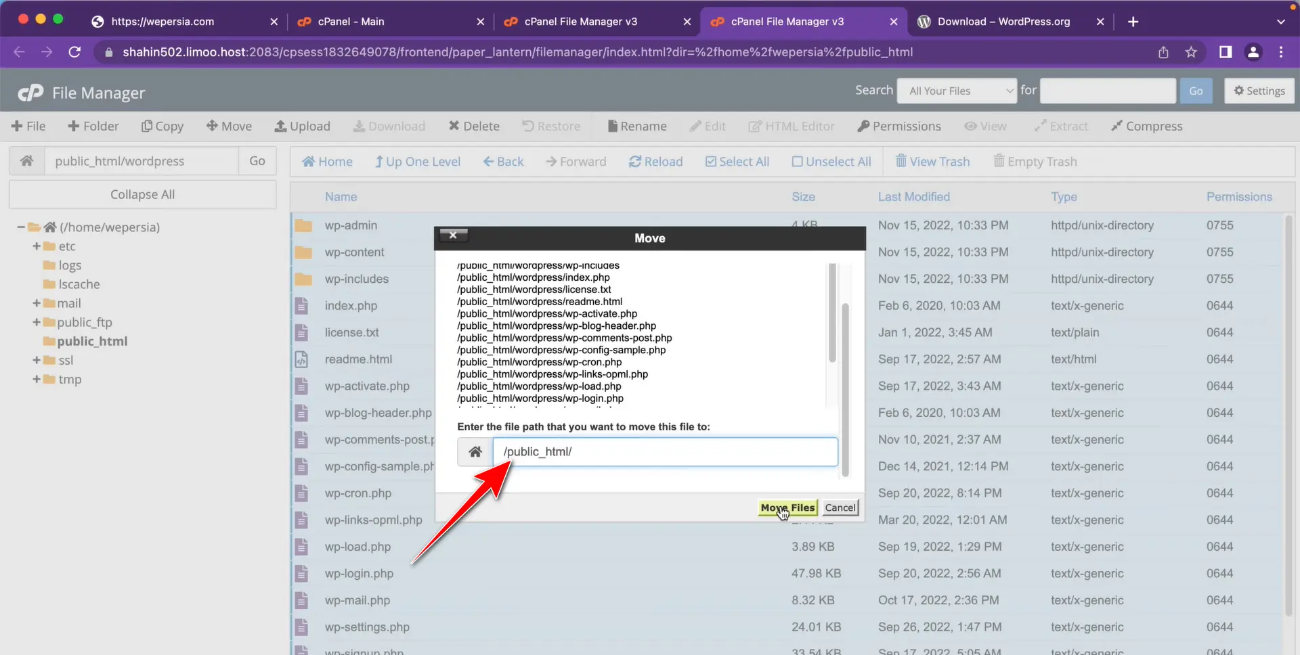Select the wp-includes folder icon

click(x=303, y=279)
